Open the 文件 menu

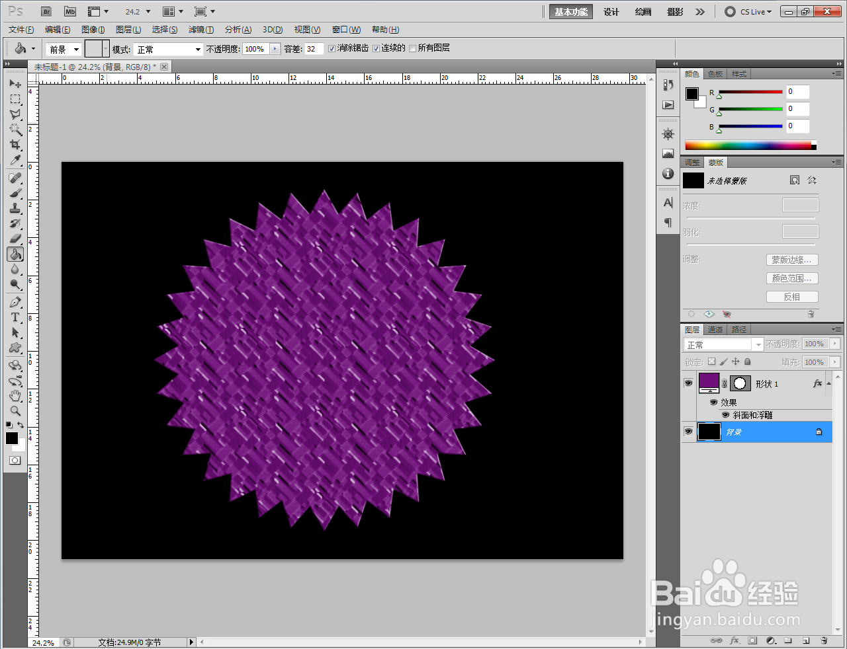tap(21, 30)
